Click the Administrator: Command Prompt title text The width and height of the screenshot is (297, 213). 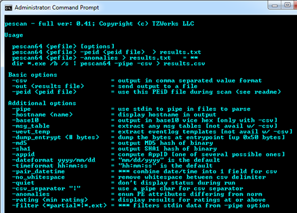pos(57,8)
